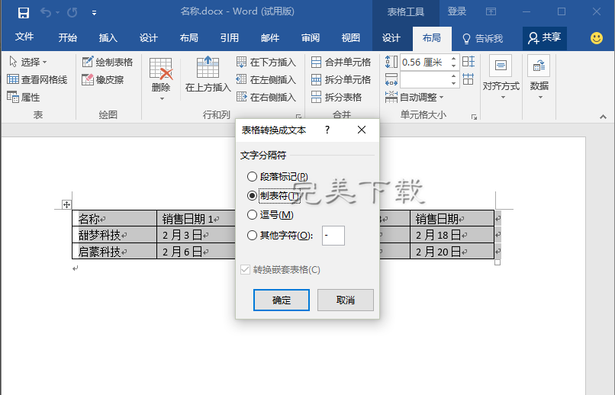The image size is (615, 395).
Task: Open Customize Quick Access Toolbar arrow
Action: point(94,13)
